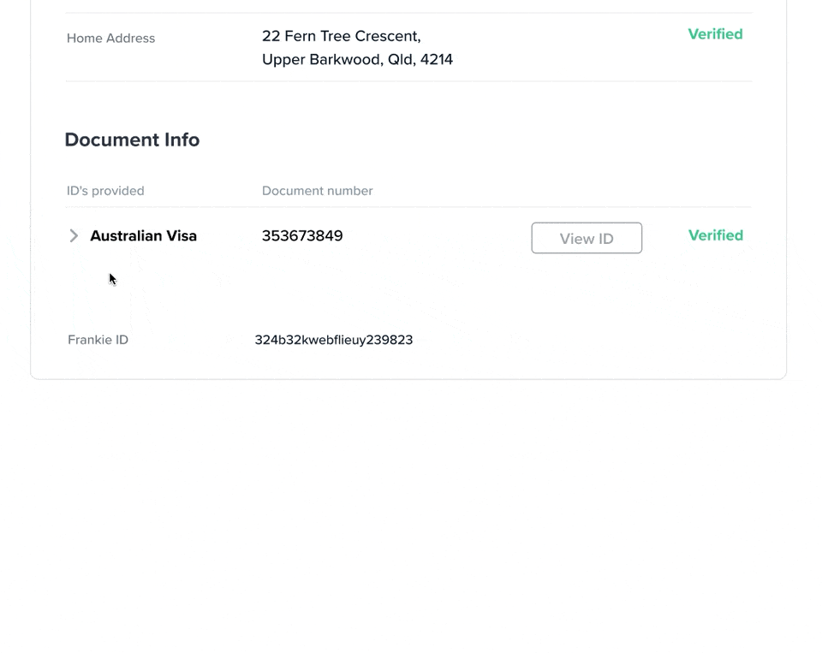This screenshot has width=822, height=653.
Task: Click the document number 353673849
Action: point(302,236)
